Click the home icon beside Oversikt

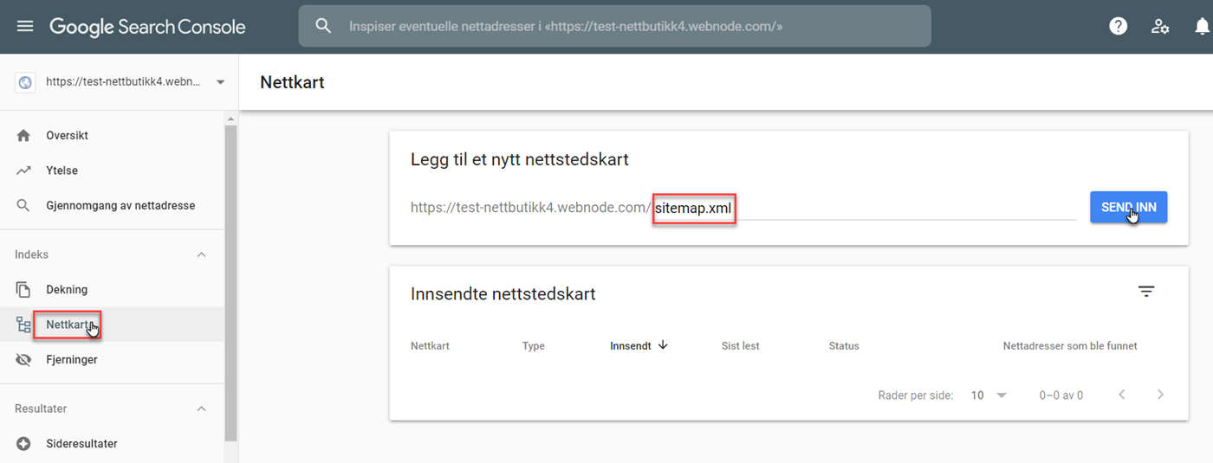(x=23, y=136)
